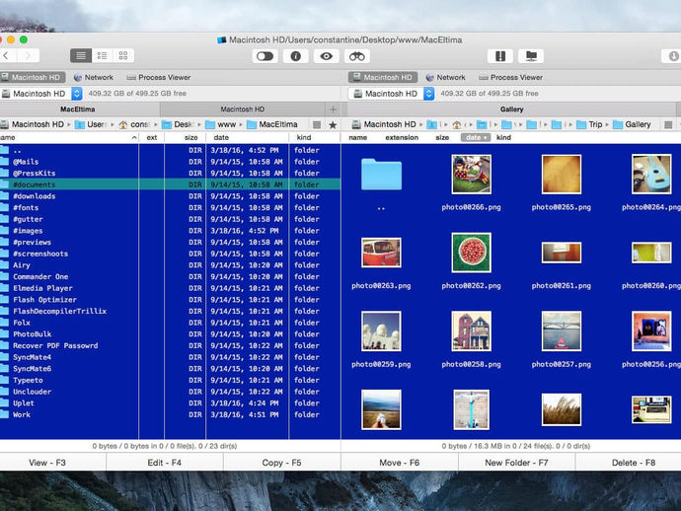Sort right panel by date column
The image size is (681, 511).
(476, 138)
